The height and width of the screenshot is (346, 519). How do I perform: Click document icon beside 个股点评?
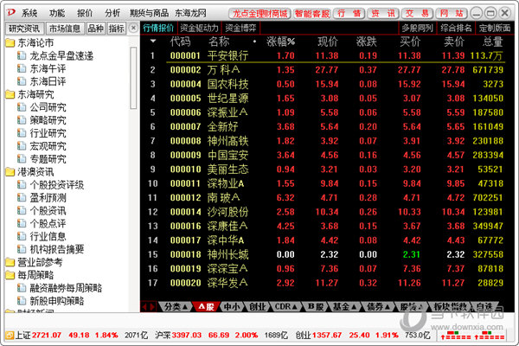click(22, 223)
